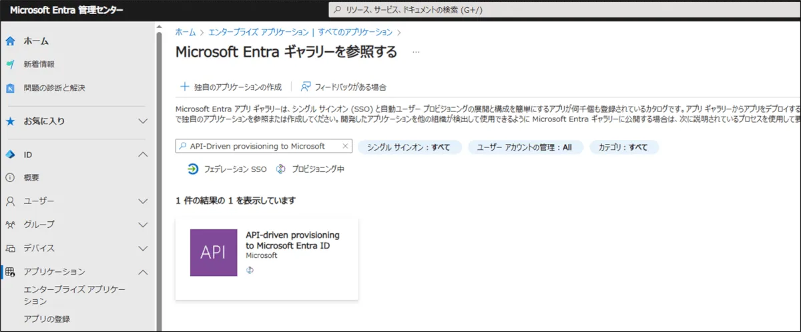The image size is (801, 332).
Task: Click the magnifier icon in gallery search box
Action: [182, 147]
